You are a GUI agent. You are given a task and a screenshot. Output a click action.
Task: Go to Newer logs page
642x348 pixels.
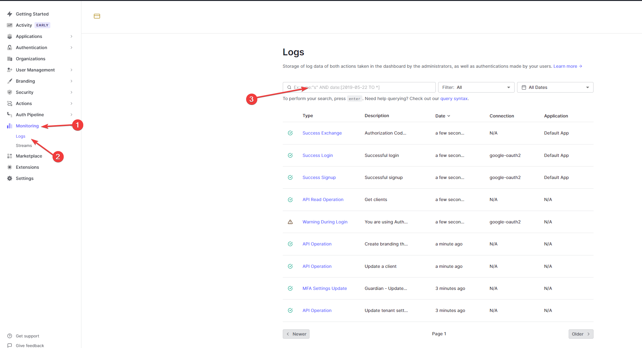click(296, 334)
